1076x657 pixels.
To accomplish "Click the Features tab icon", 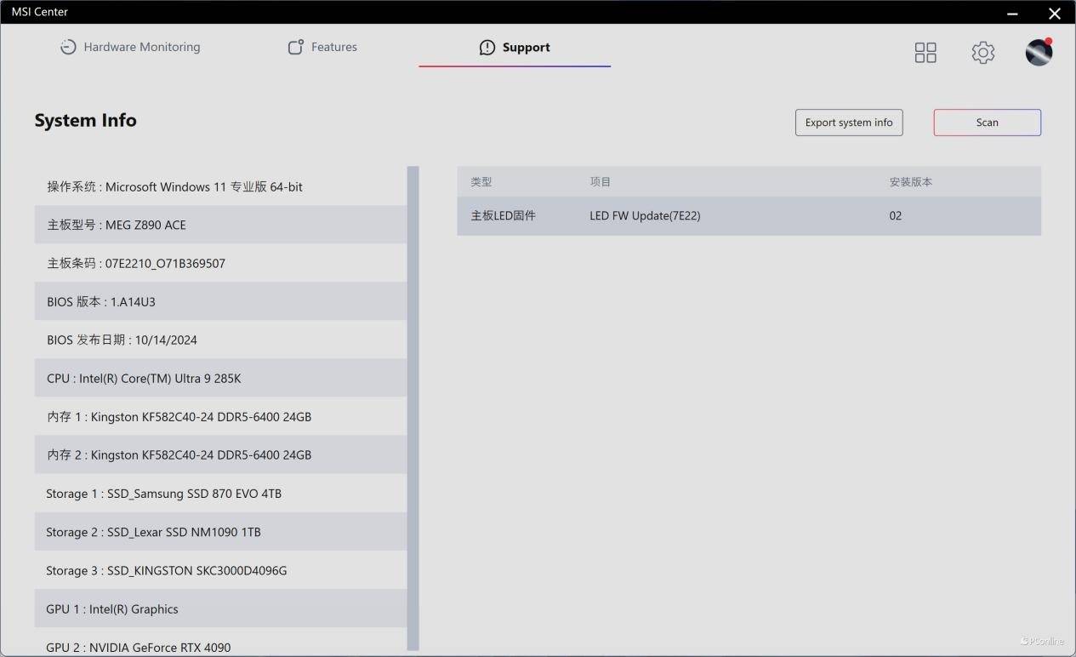I will pos(295,48).
